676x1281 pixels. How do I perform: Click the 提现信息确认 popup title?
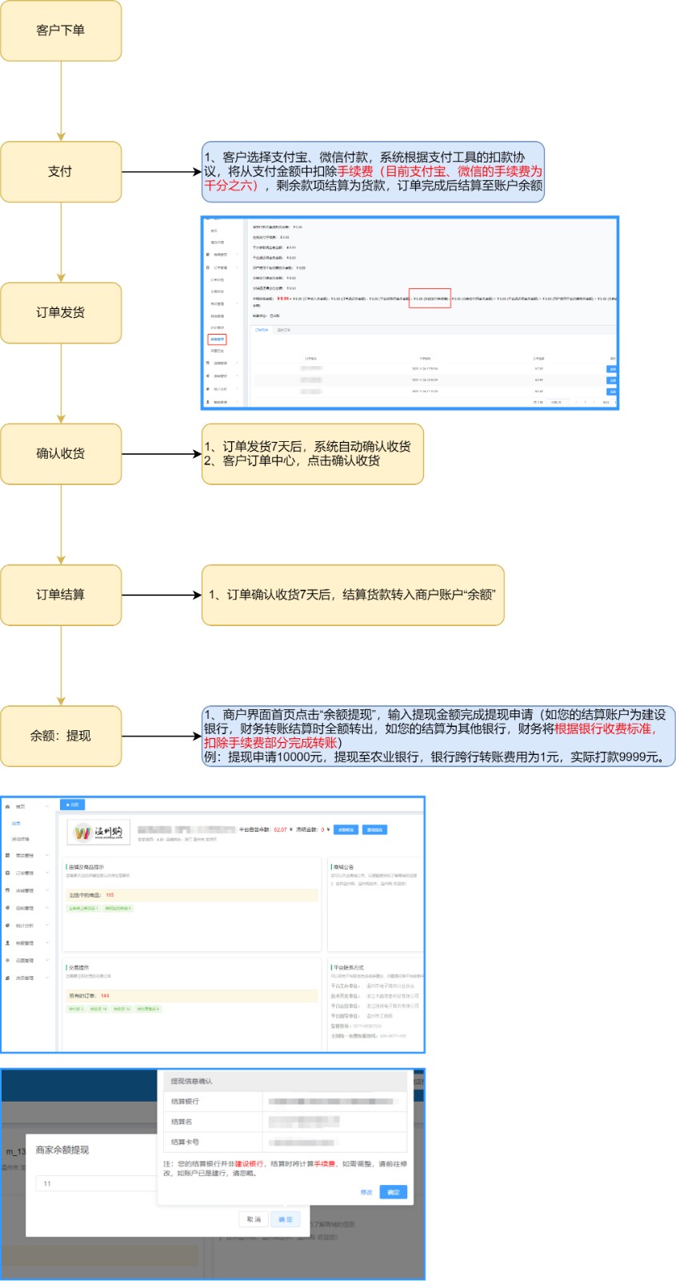tap(191, 1081)
